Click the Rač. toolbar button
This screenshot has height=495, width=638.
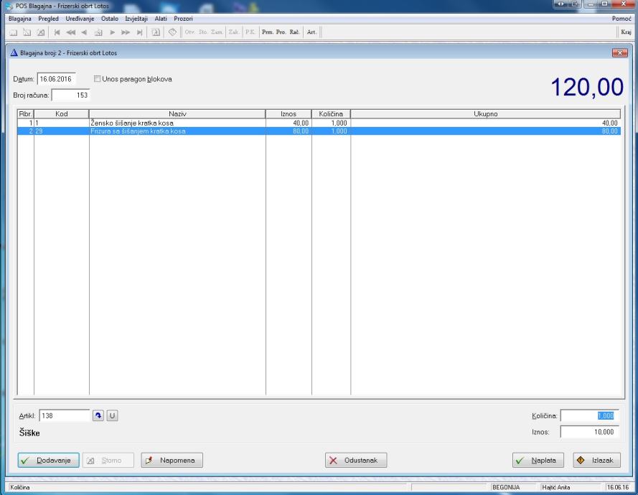coord(294,32)
